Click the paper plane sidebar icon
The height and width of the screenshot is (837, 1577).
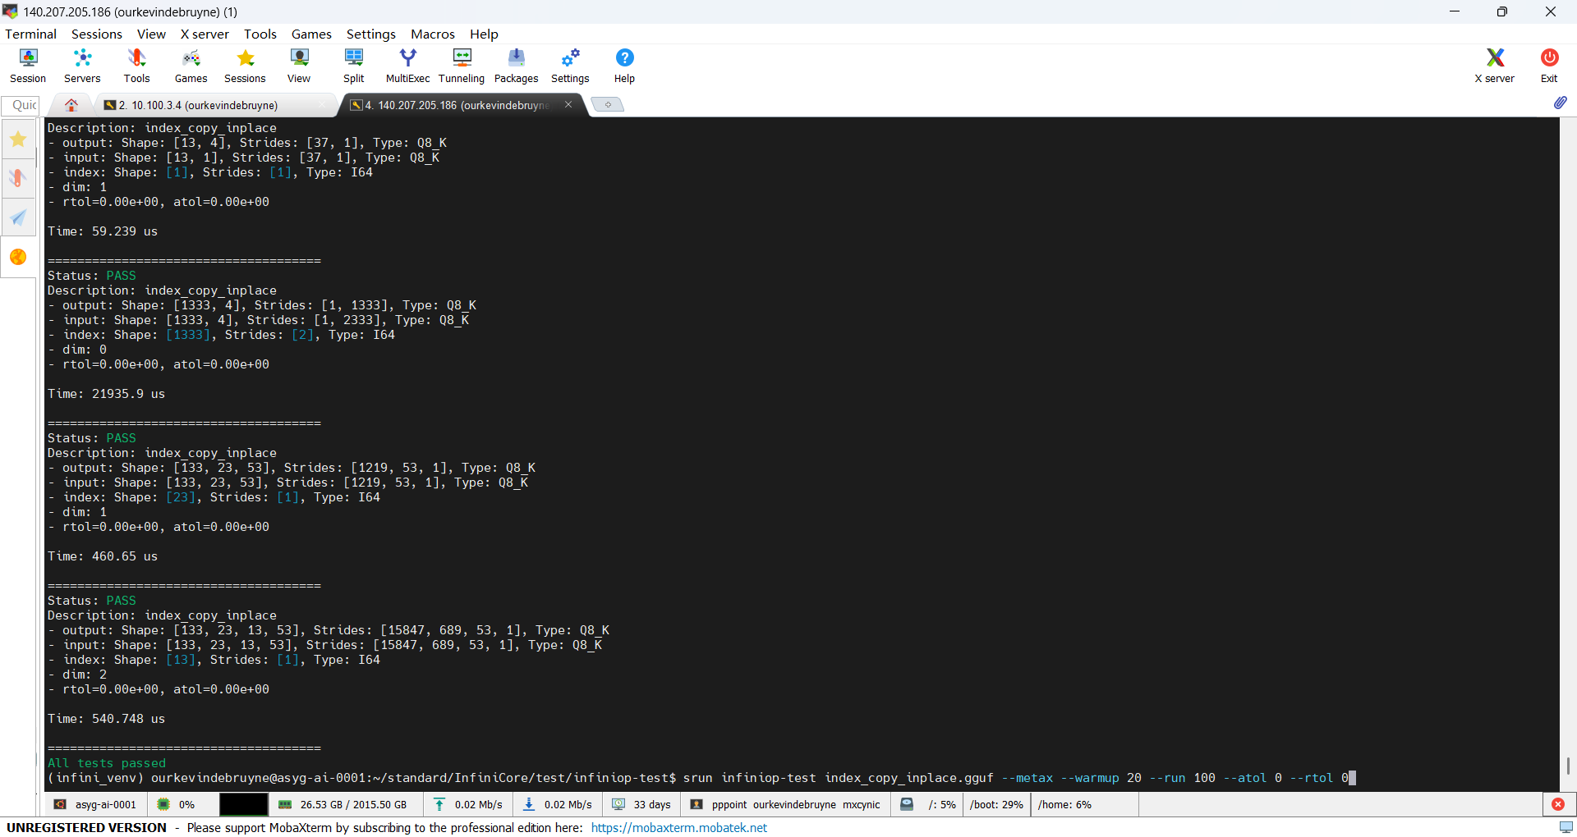click(x=18, y=217)
